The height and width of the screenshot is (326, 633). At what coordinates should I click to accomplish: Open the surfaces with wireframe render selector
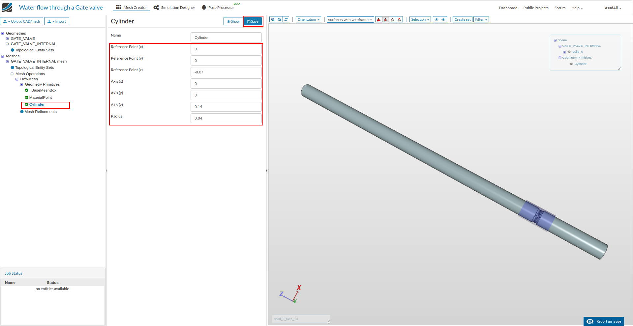(x=350, y=19)
